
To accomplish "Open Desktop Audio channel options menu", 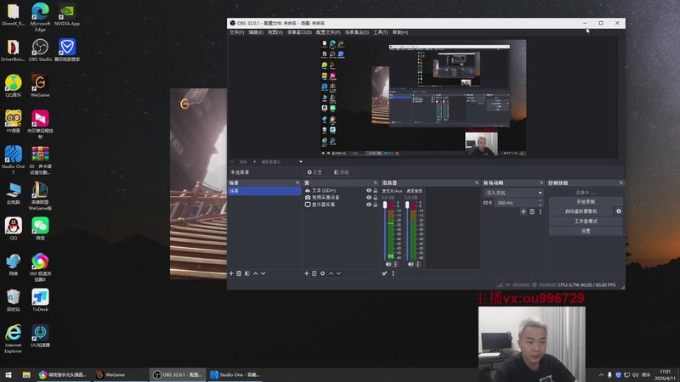I will (418, 264).
